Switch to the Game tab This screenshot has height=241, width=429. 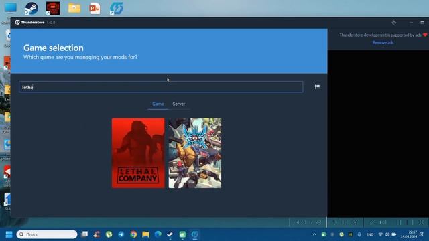click(x=158, y=104)
